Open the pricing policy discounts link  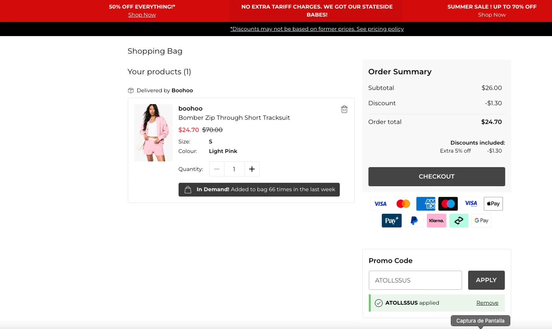(x=317, y=29)
